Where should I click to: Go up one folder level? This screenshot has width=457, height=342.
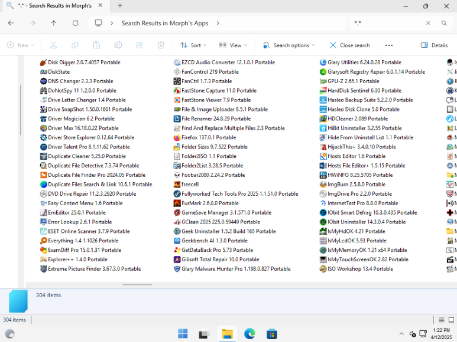[x=54, y=23]
